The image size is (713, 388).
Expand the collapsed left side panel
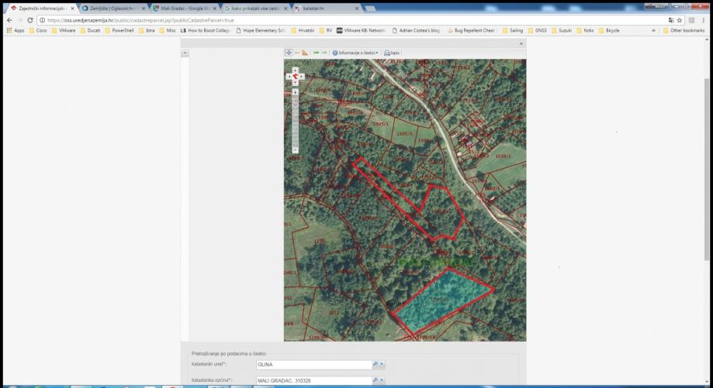pyautogui.click(x=185, y=53)
